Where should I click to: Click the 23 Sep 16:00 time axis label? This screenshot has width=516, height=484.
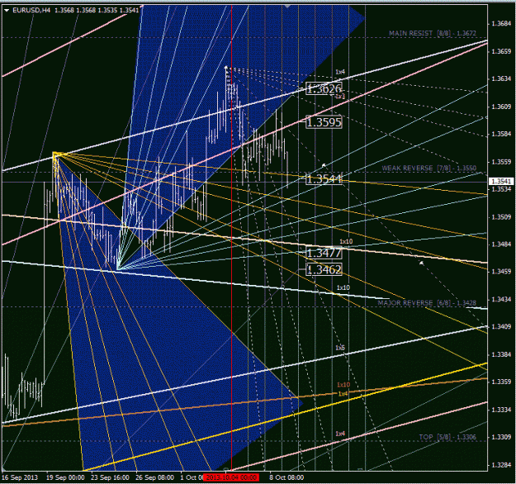click(110, 477)
